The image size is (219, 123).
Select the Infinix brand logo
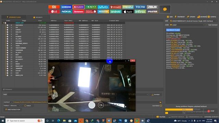140,12
